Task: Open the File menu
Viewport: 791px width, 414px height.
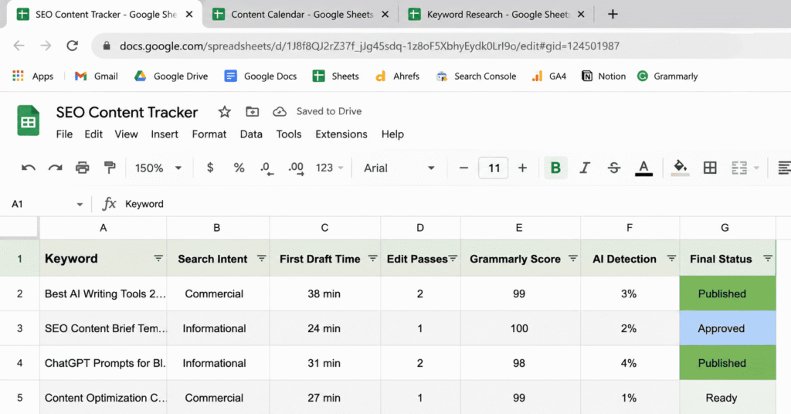Action: pos(64,134)
